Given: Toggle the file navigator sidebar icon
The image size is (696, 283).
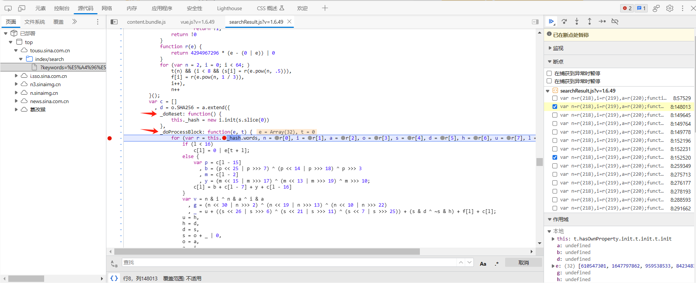Looking at the screenshot, I should click(114, 22).
